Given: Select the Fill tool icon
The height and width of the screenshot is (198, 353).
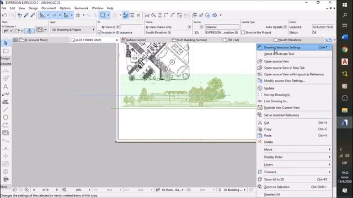Looking at the screenshot, I should [6, 102].
